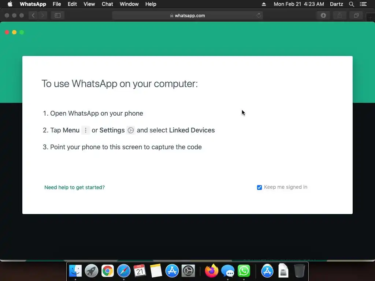Open the File menu
Screen dimensions: 375x281
[57, 4]
